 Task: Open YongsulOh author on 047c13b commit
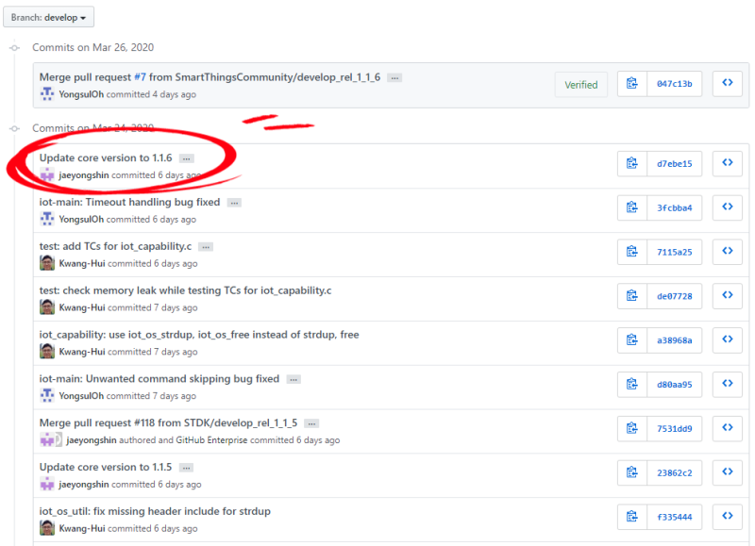pos(81,94)
